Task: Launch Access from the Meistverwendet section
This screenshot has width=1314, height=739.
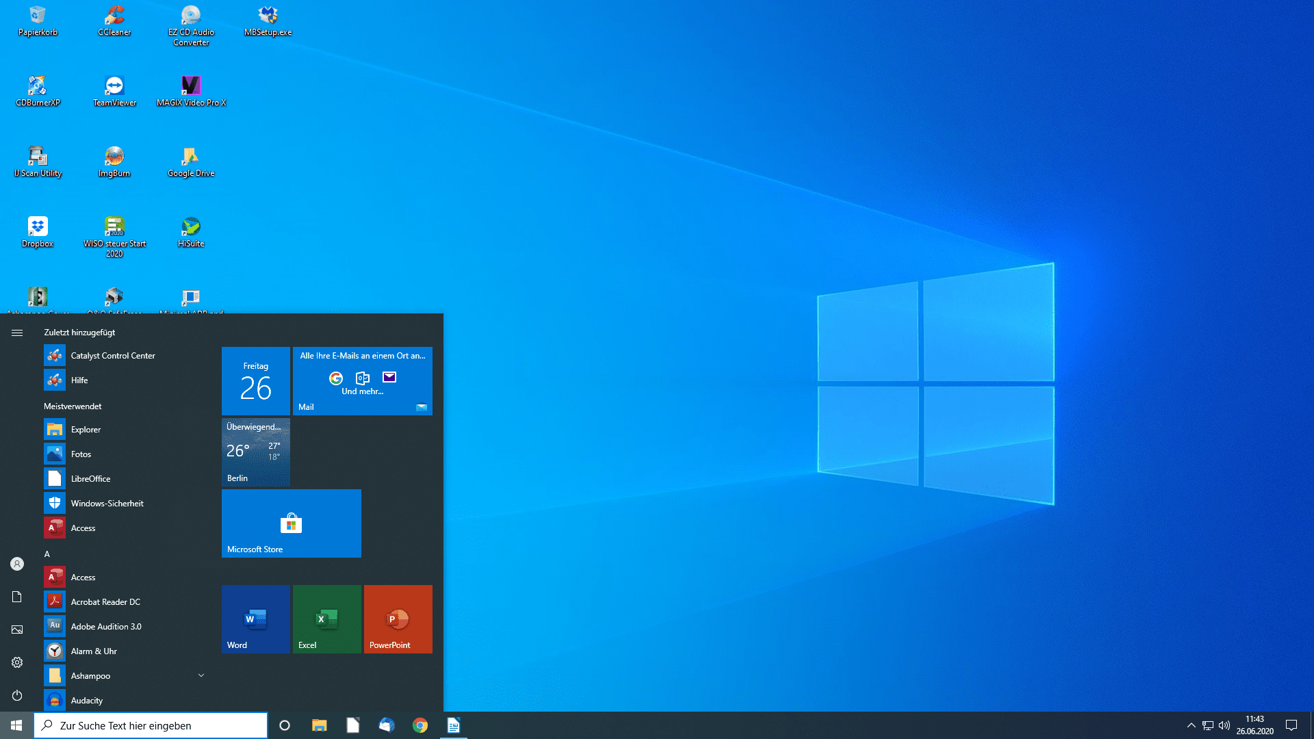Action: tap(127, 528)
